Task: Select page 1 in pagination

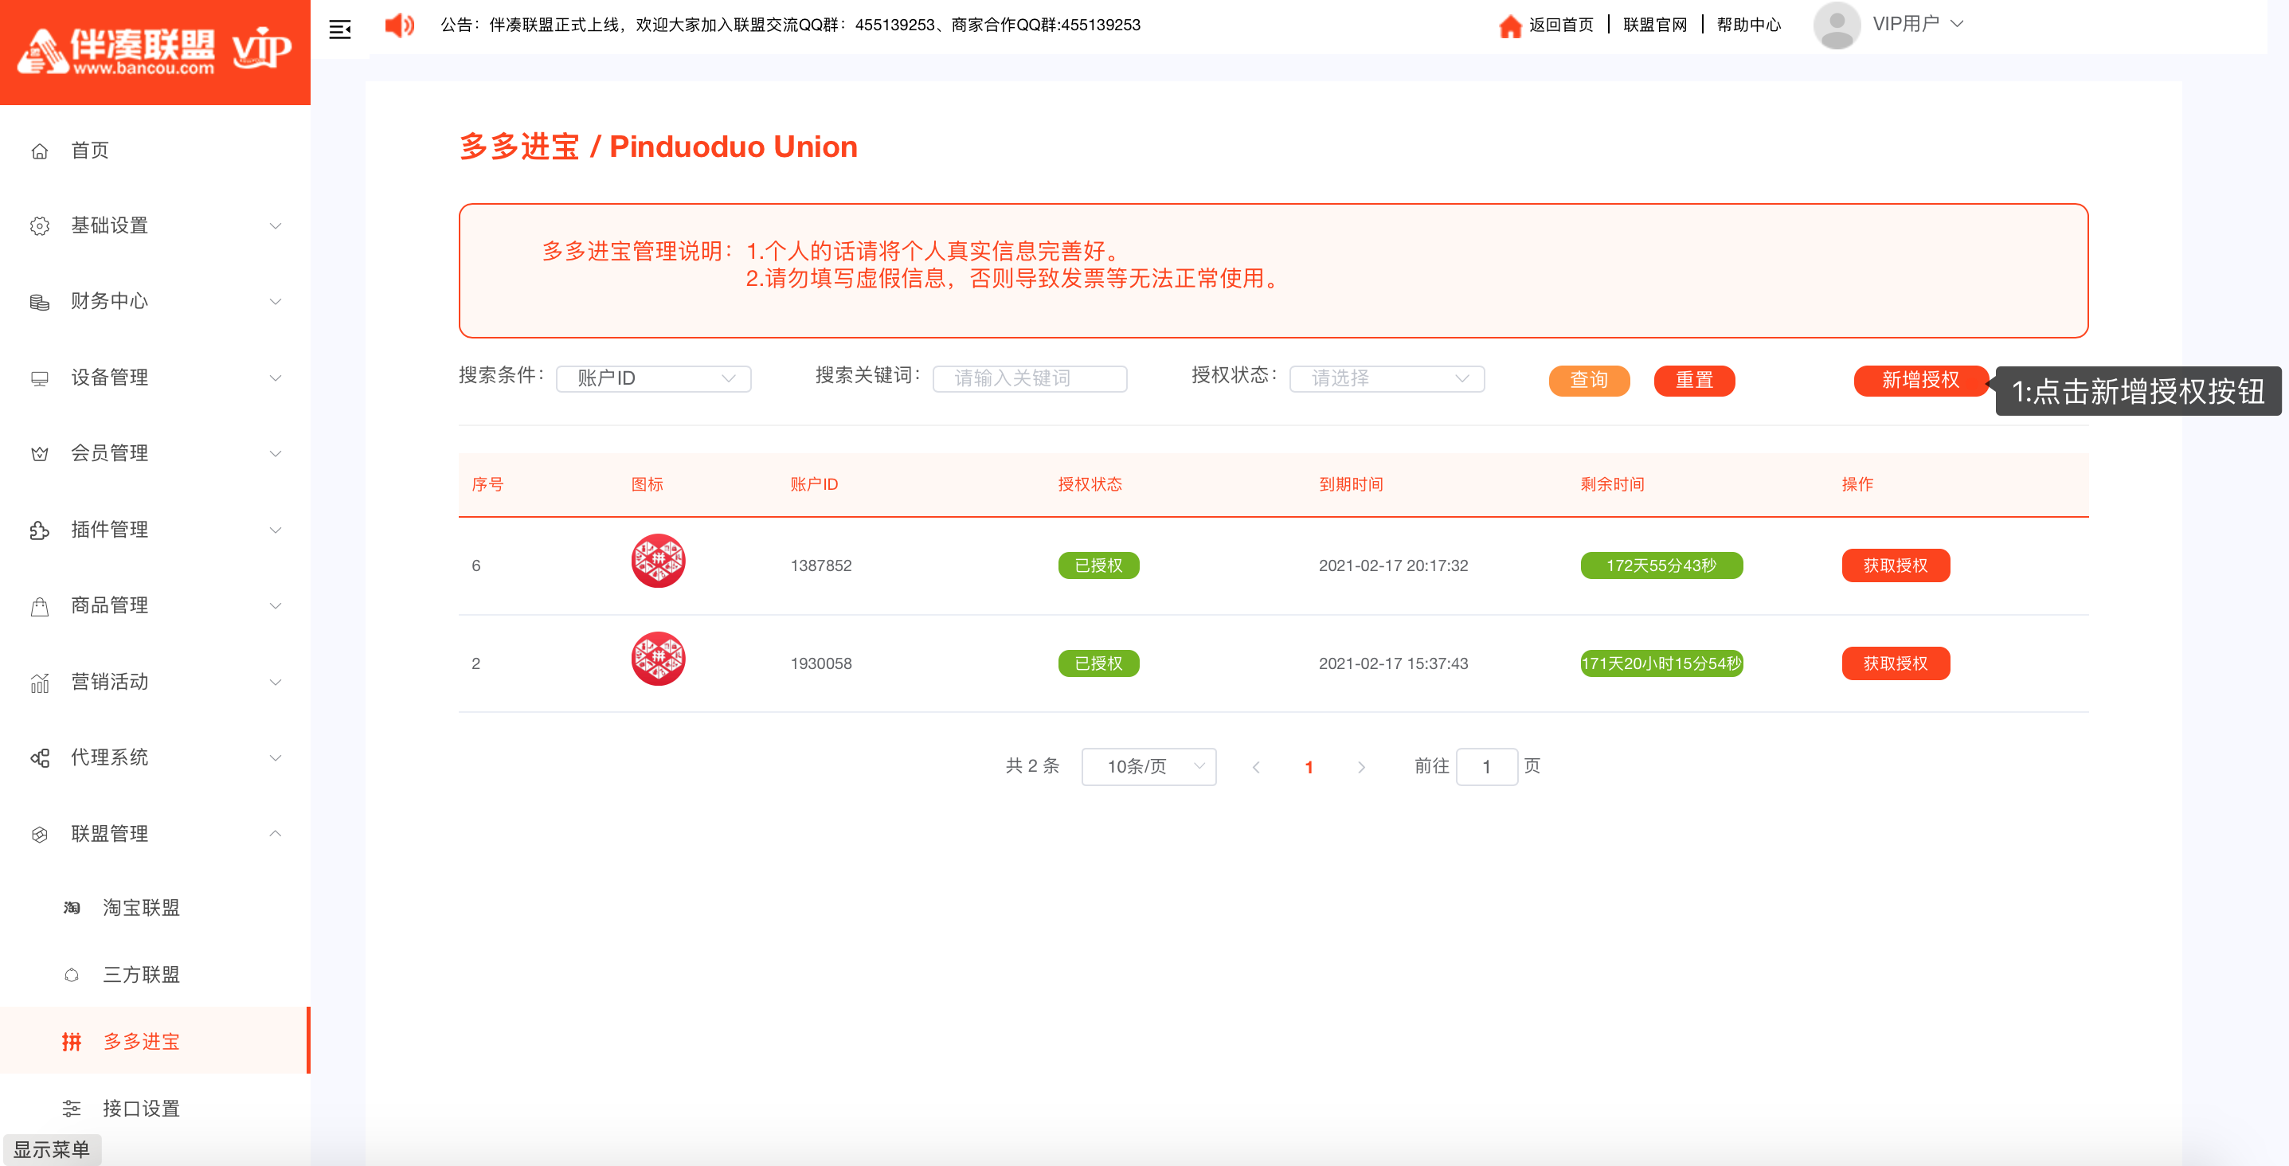Action: [x=1309, y=767]
